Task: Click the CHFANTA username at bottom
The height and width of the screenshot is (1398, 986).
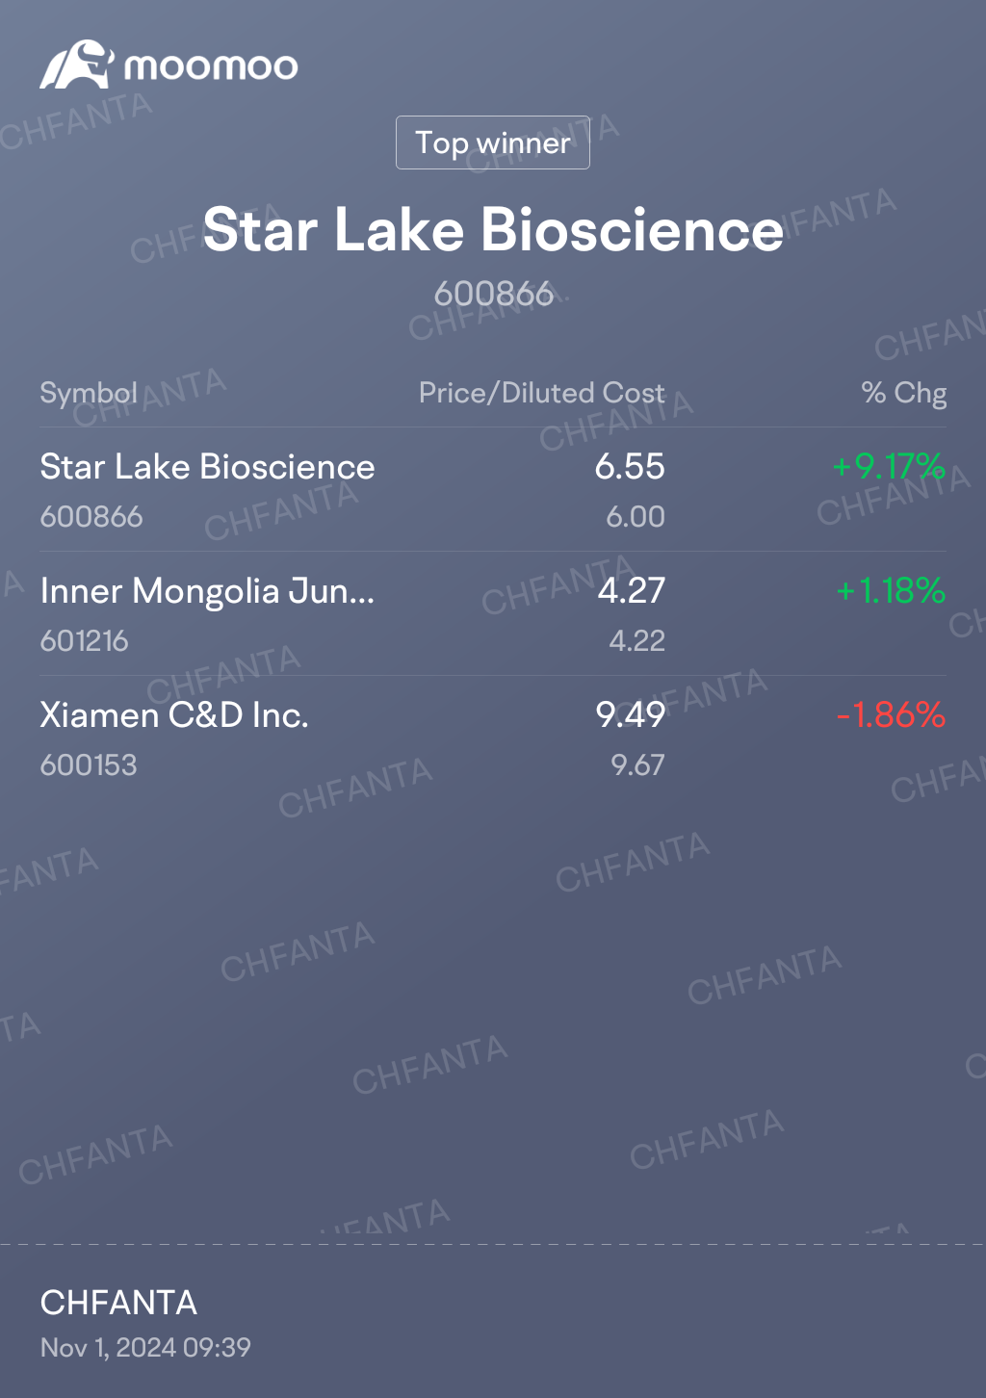Action: [x=118, y=1303]
